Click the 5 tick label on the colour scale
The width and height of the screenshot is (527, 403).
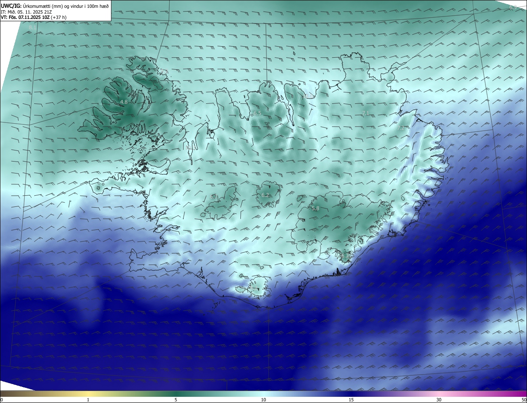point(176,400)
